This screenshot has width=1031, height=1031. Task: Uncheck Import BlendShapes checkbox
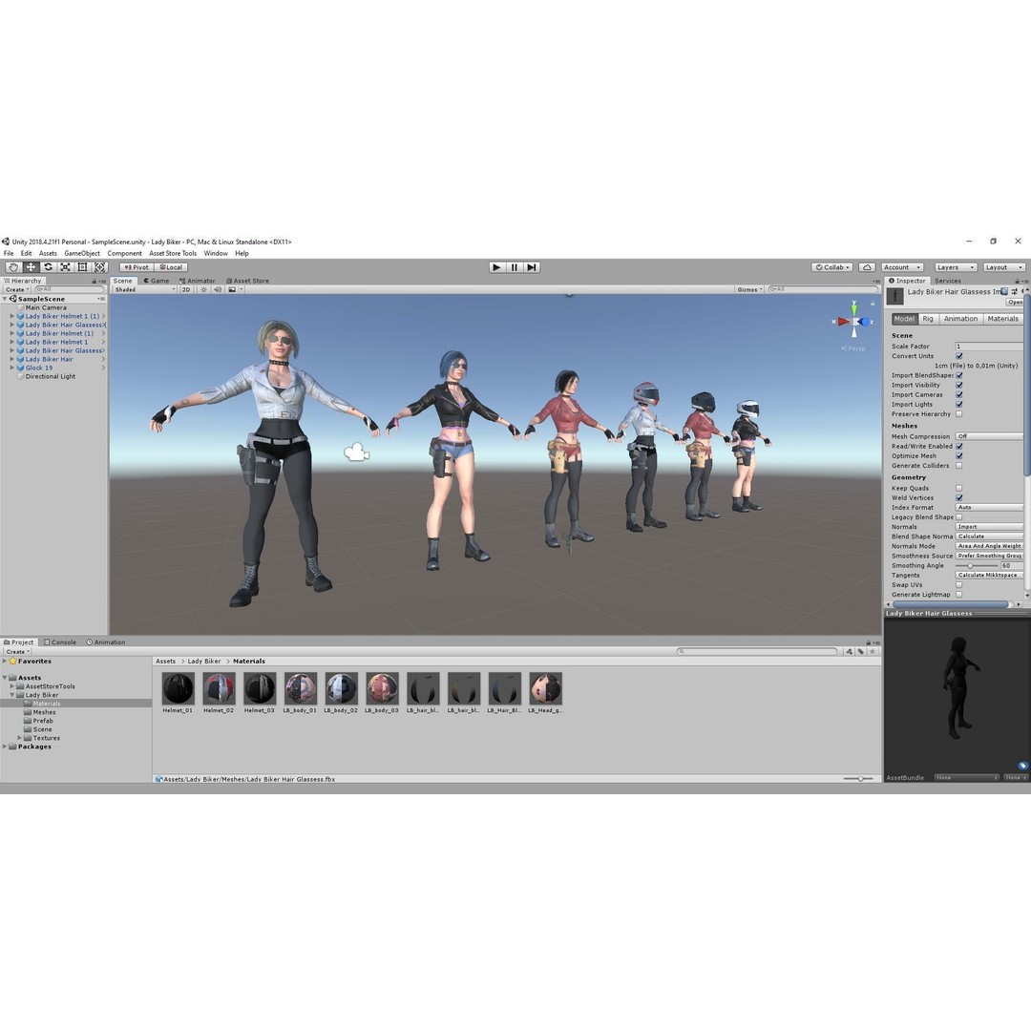958,375
